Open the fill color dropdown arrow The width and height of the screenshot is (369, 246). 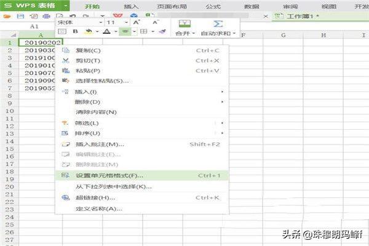click(x=97, y=31)
